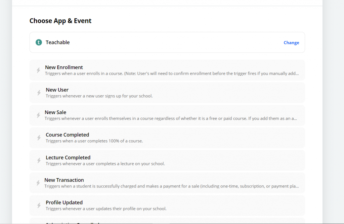Click 'Triggers whenever a user enrolls themselves' description
Viewport: 344px width, 224px height.
pos(171,118)
